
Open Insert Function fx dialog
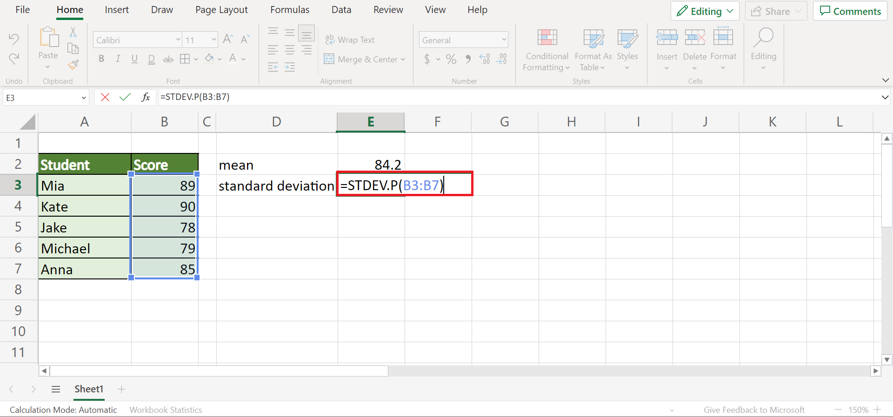pos(146,97)
